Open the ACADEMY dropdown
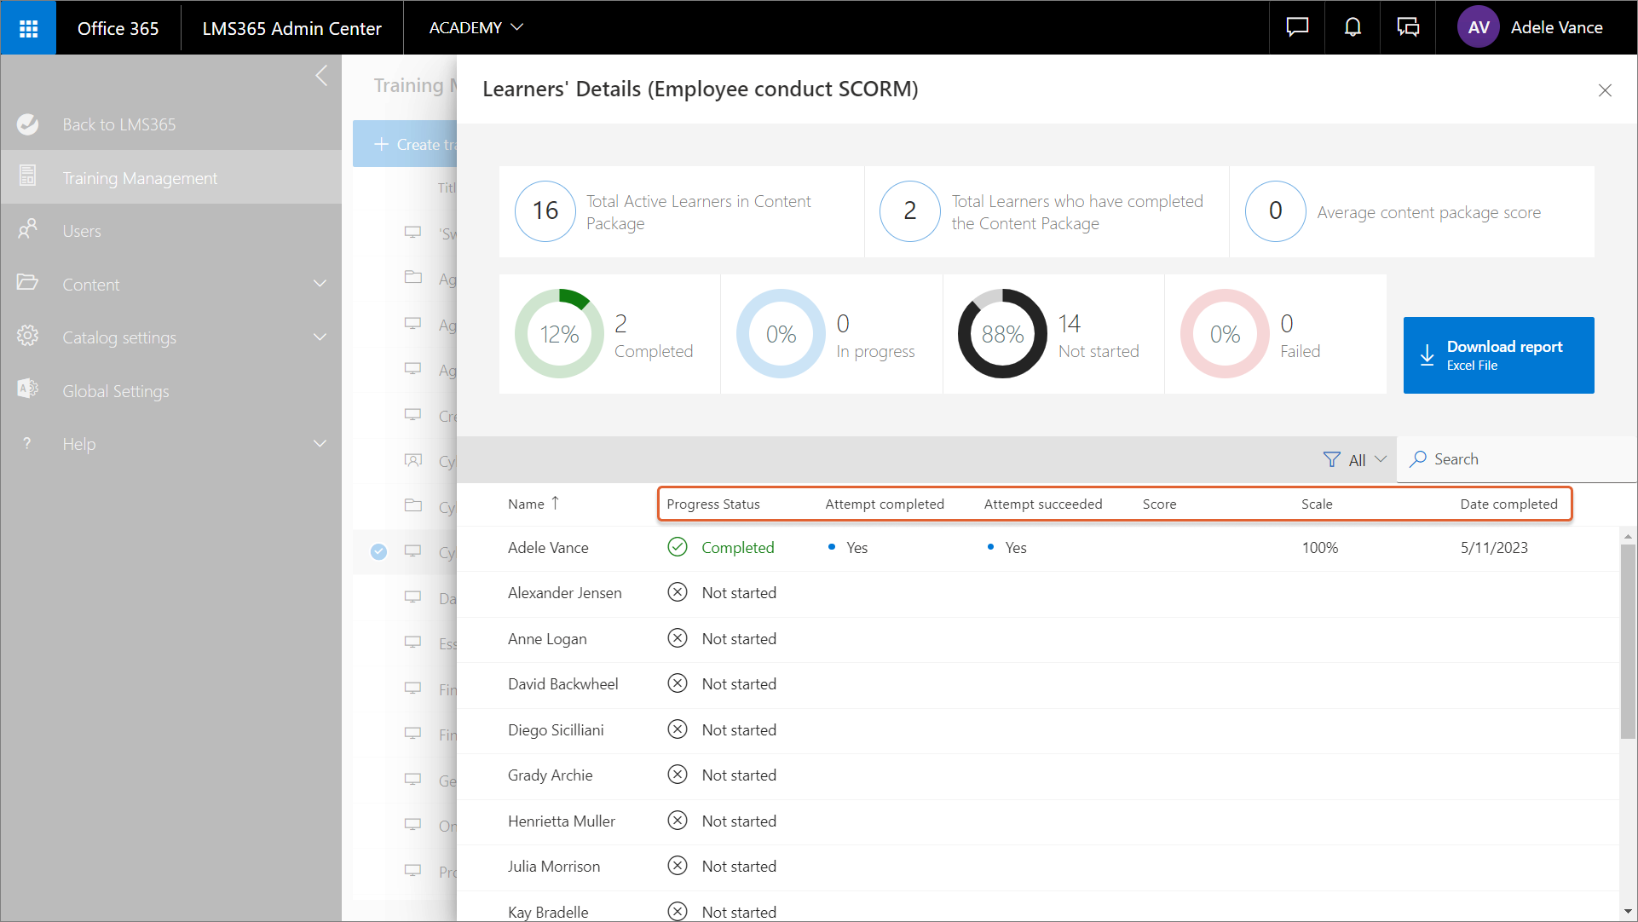The height and width of the screenshot is (922, 1638). coord(476,27)
